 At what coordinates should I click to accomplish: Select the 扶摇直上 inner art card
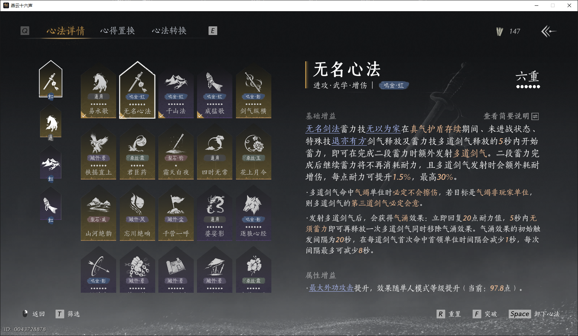click(98, 151)
